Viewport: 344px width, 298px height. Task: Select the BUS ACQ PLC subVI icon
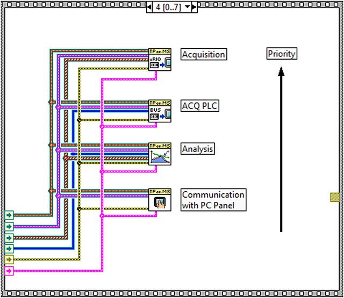tap(160, 111)
